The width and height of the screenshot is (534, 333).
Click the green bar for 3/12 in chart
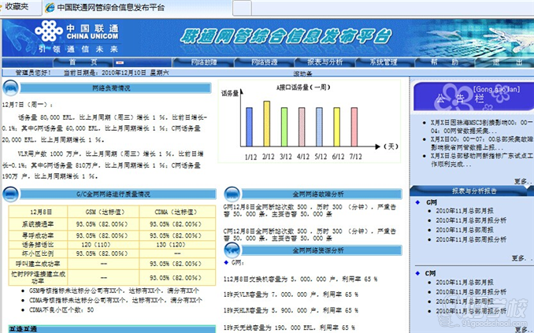pyautogui.click(x=284, y=127)
